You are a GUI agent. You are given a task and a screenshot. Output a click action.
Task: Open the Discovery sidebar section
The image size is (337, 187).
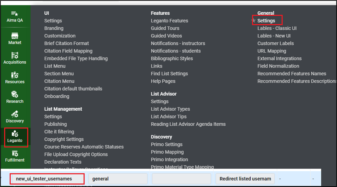pyautogui.click(x=15, y=117)
